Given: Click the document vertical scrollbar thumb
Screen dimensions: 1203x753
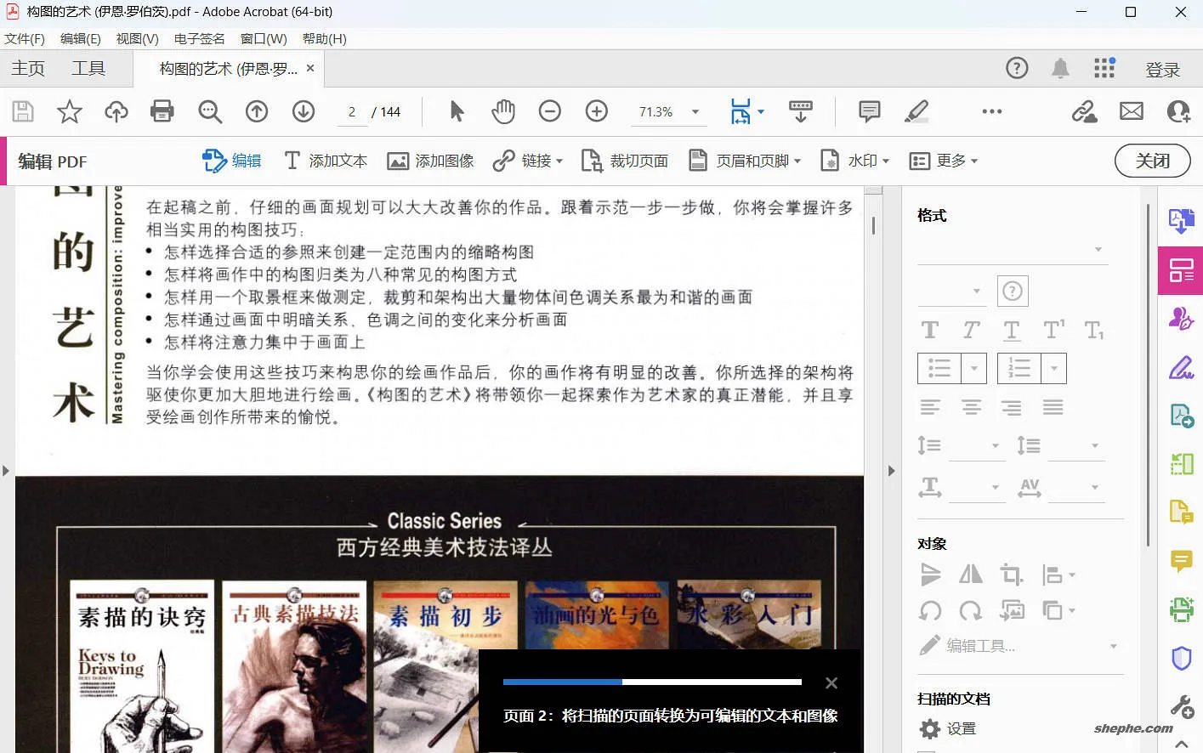Looking at the screenshot, I should pos(873,226).
